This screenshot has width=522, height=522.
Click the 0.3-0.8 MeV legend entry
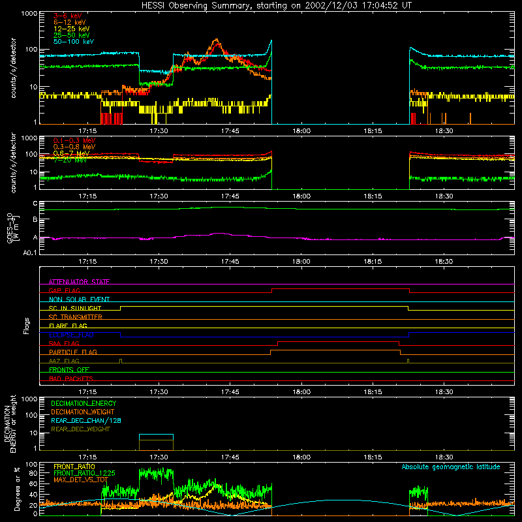point(74,147)
